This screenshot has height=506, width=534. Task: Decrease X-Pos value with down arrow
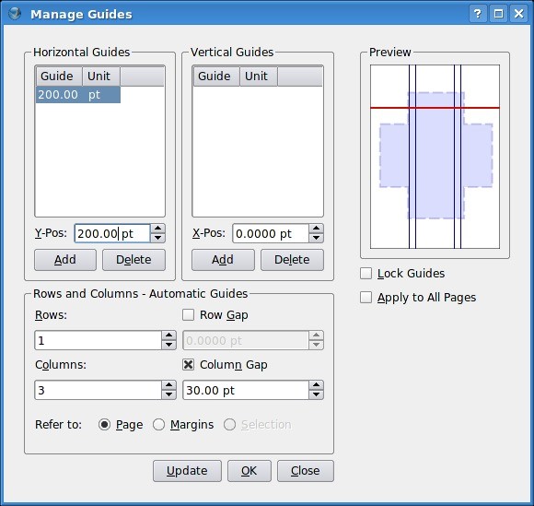coord(317,238)
